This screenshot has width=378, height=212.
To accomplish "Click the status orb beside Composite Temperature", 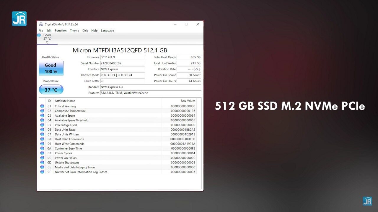I will point(42,111).
